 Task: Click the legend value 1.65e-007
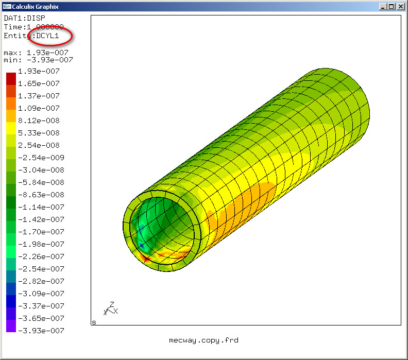coord(39,83)
